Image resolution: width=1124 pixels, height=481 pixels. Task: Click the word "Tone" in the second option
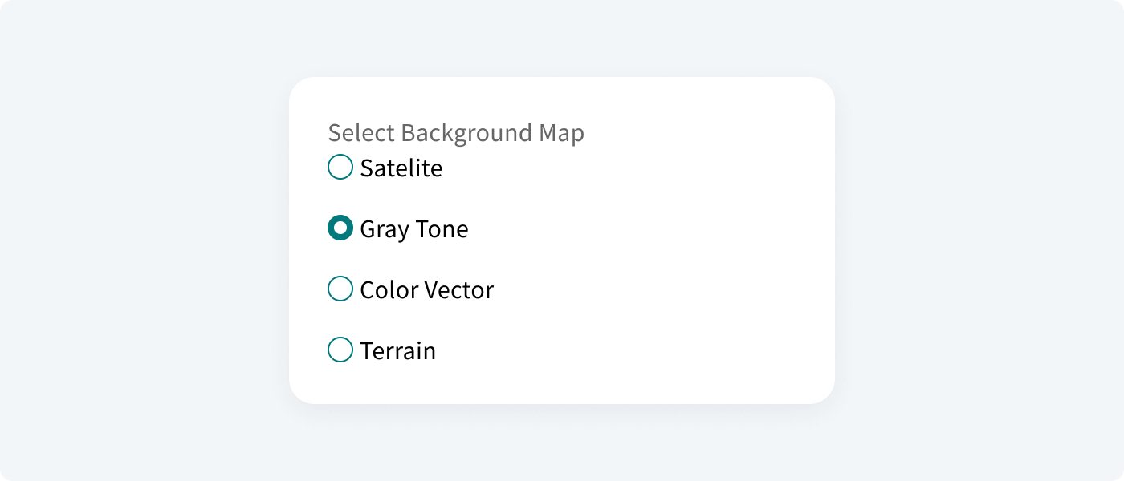[442, 229]
